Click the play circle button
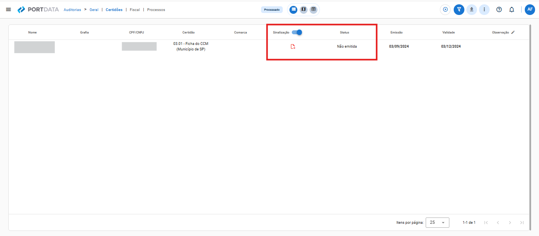The height and width of the screenshot is (236, 539). (x=445, y=9)
